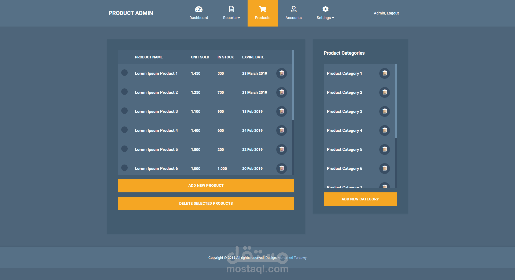515x280 pixels.
Task: Click the ADD NEW CATEGORY button
Action: [360, 199]
